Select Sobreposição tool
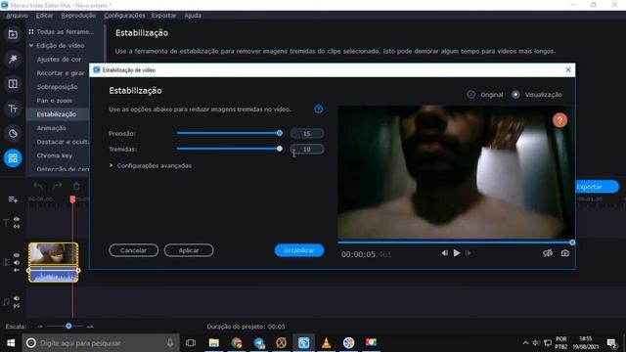Screen dimensions: 626x352 pos(57,87)
